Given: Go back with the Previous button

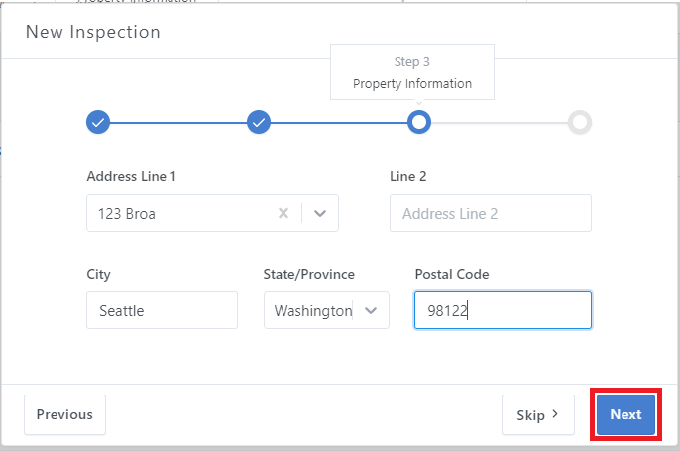Looking at the screenshot, I should pos(64,414).
